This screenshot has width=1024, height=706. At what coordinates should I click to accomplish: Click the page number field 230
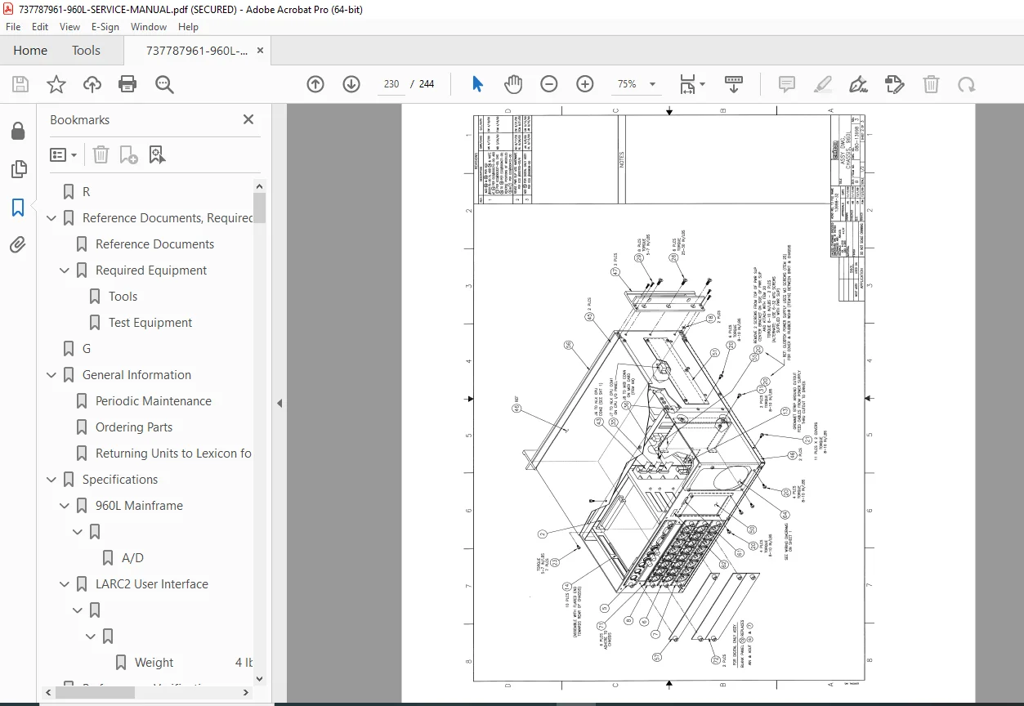[x=391, y=84]
